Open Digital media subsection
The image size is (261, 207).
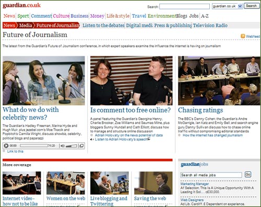click(x=139, y=26)
